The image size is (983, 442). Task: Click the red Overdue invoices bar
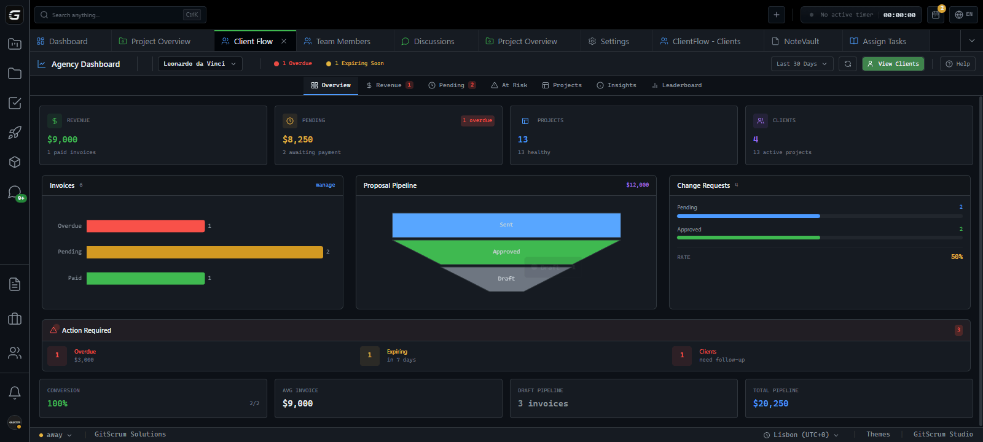[x=146, y=226]
